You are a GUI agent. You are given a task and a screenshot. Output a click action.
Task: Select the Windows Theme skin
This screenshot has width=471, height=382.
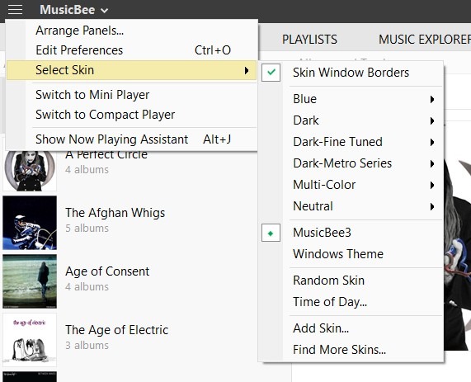click(351, 254)
